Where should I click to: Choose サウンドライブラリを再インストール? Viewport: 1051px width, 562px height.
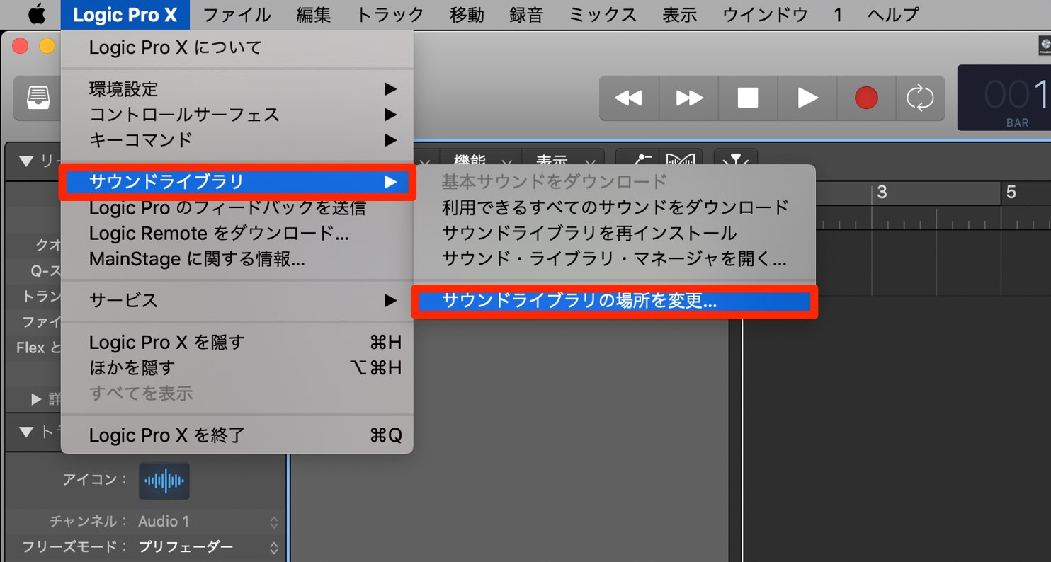615,233
